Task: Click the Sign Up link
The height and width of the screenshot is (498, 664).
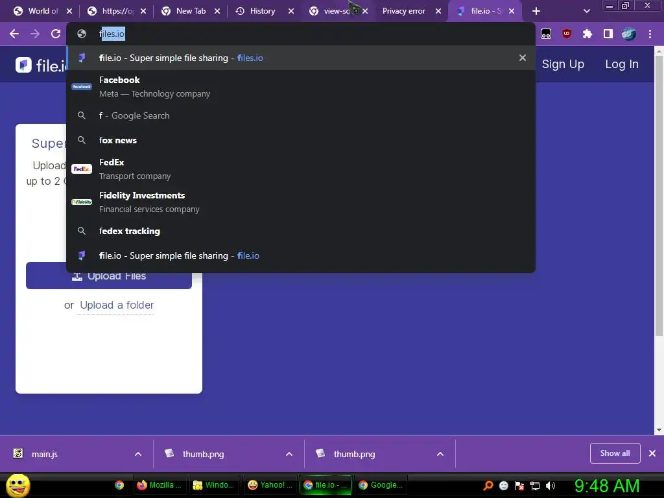Action: tap(563, 64)
